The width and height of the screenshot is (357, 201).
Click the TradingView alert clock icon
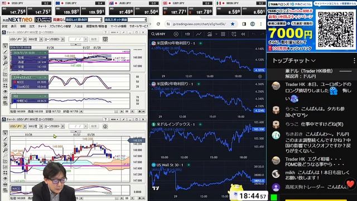(x=234, y=34)
